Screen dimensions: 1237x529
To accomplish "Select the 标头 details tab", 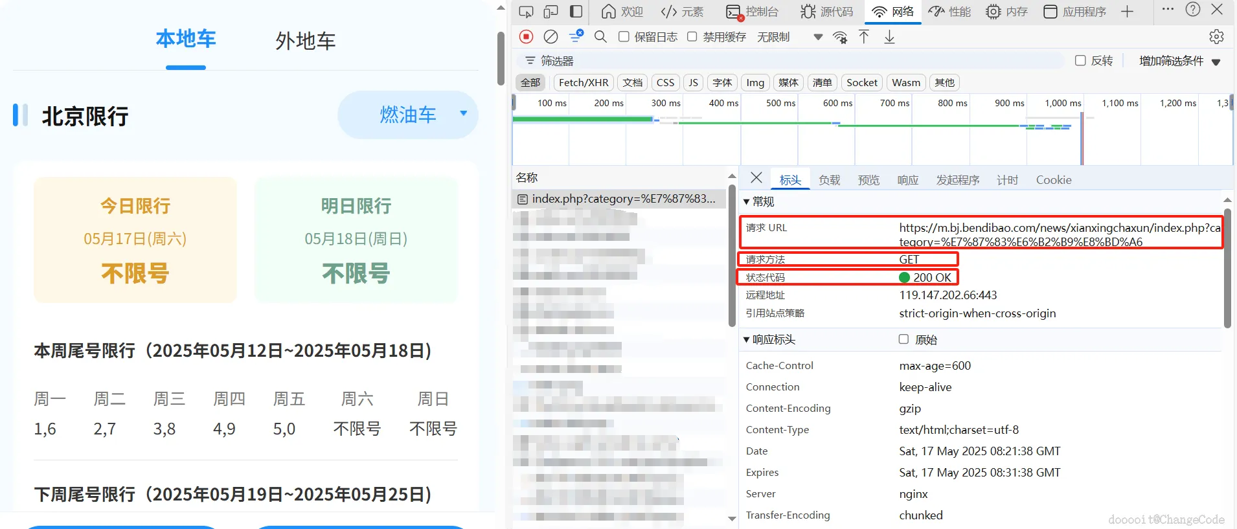I will (790, 180).
